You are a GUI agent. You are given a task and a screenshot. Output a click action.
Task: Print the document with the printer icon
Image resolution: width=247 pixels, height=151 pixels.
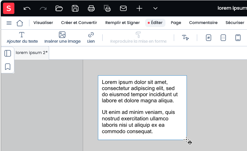tap(91, 8)
